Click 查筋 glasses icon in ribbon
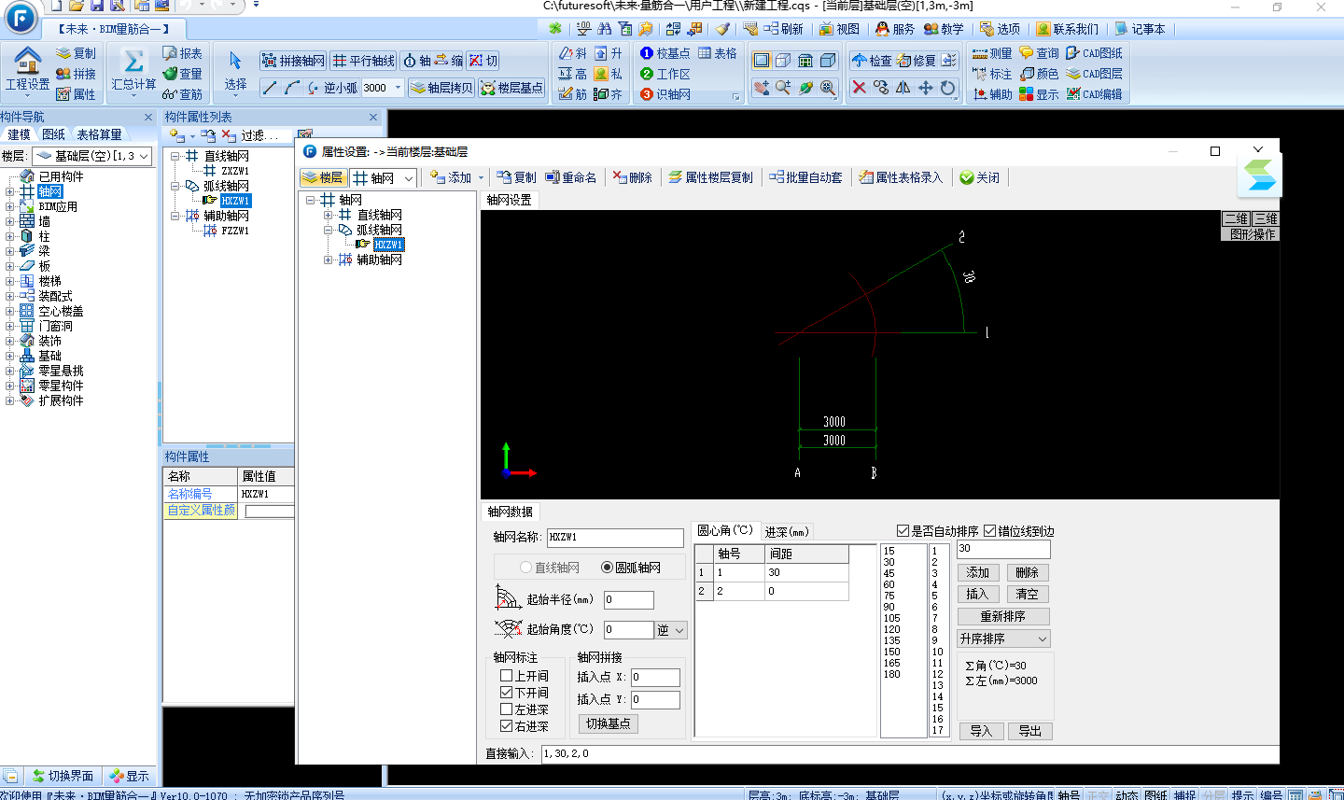This screenshot has width=1344, height=800. tap(182, 94)
